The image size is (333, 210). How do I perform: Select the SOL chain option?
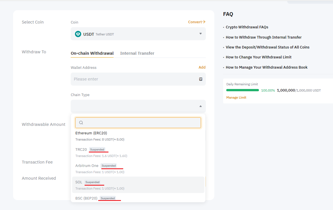point(79,182)
